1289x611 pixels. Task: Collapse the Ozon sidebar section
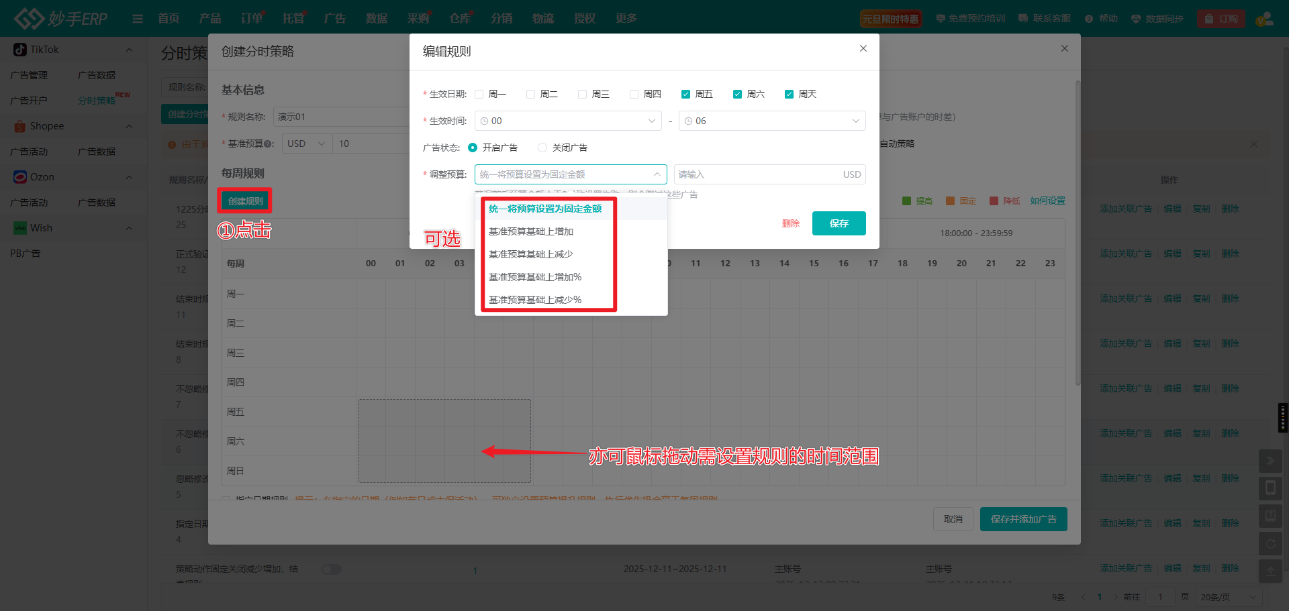click(129, 177)
